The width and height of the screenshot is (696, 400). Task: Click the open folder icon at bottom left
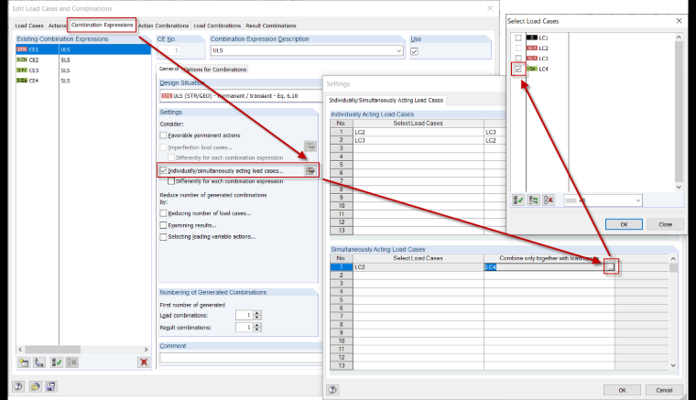tap(35, 386)
